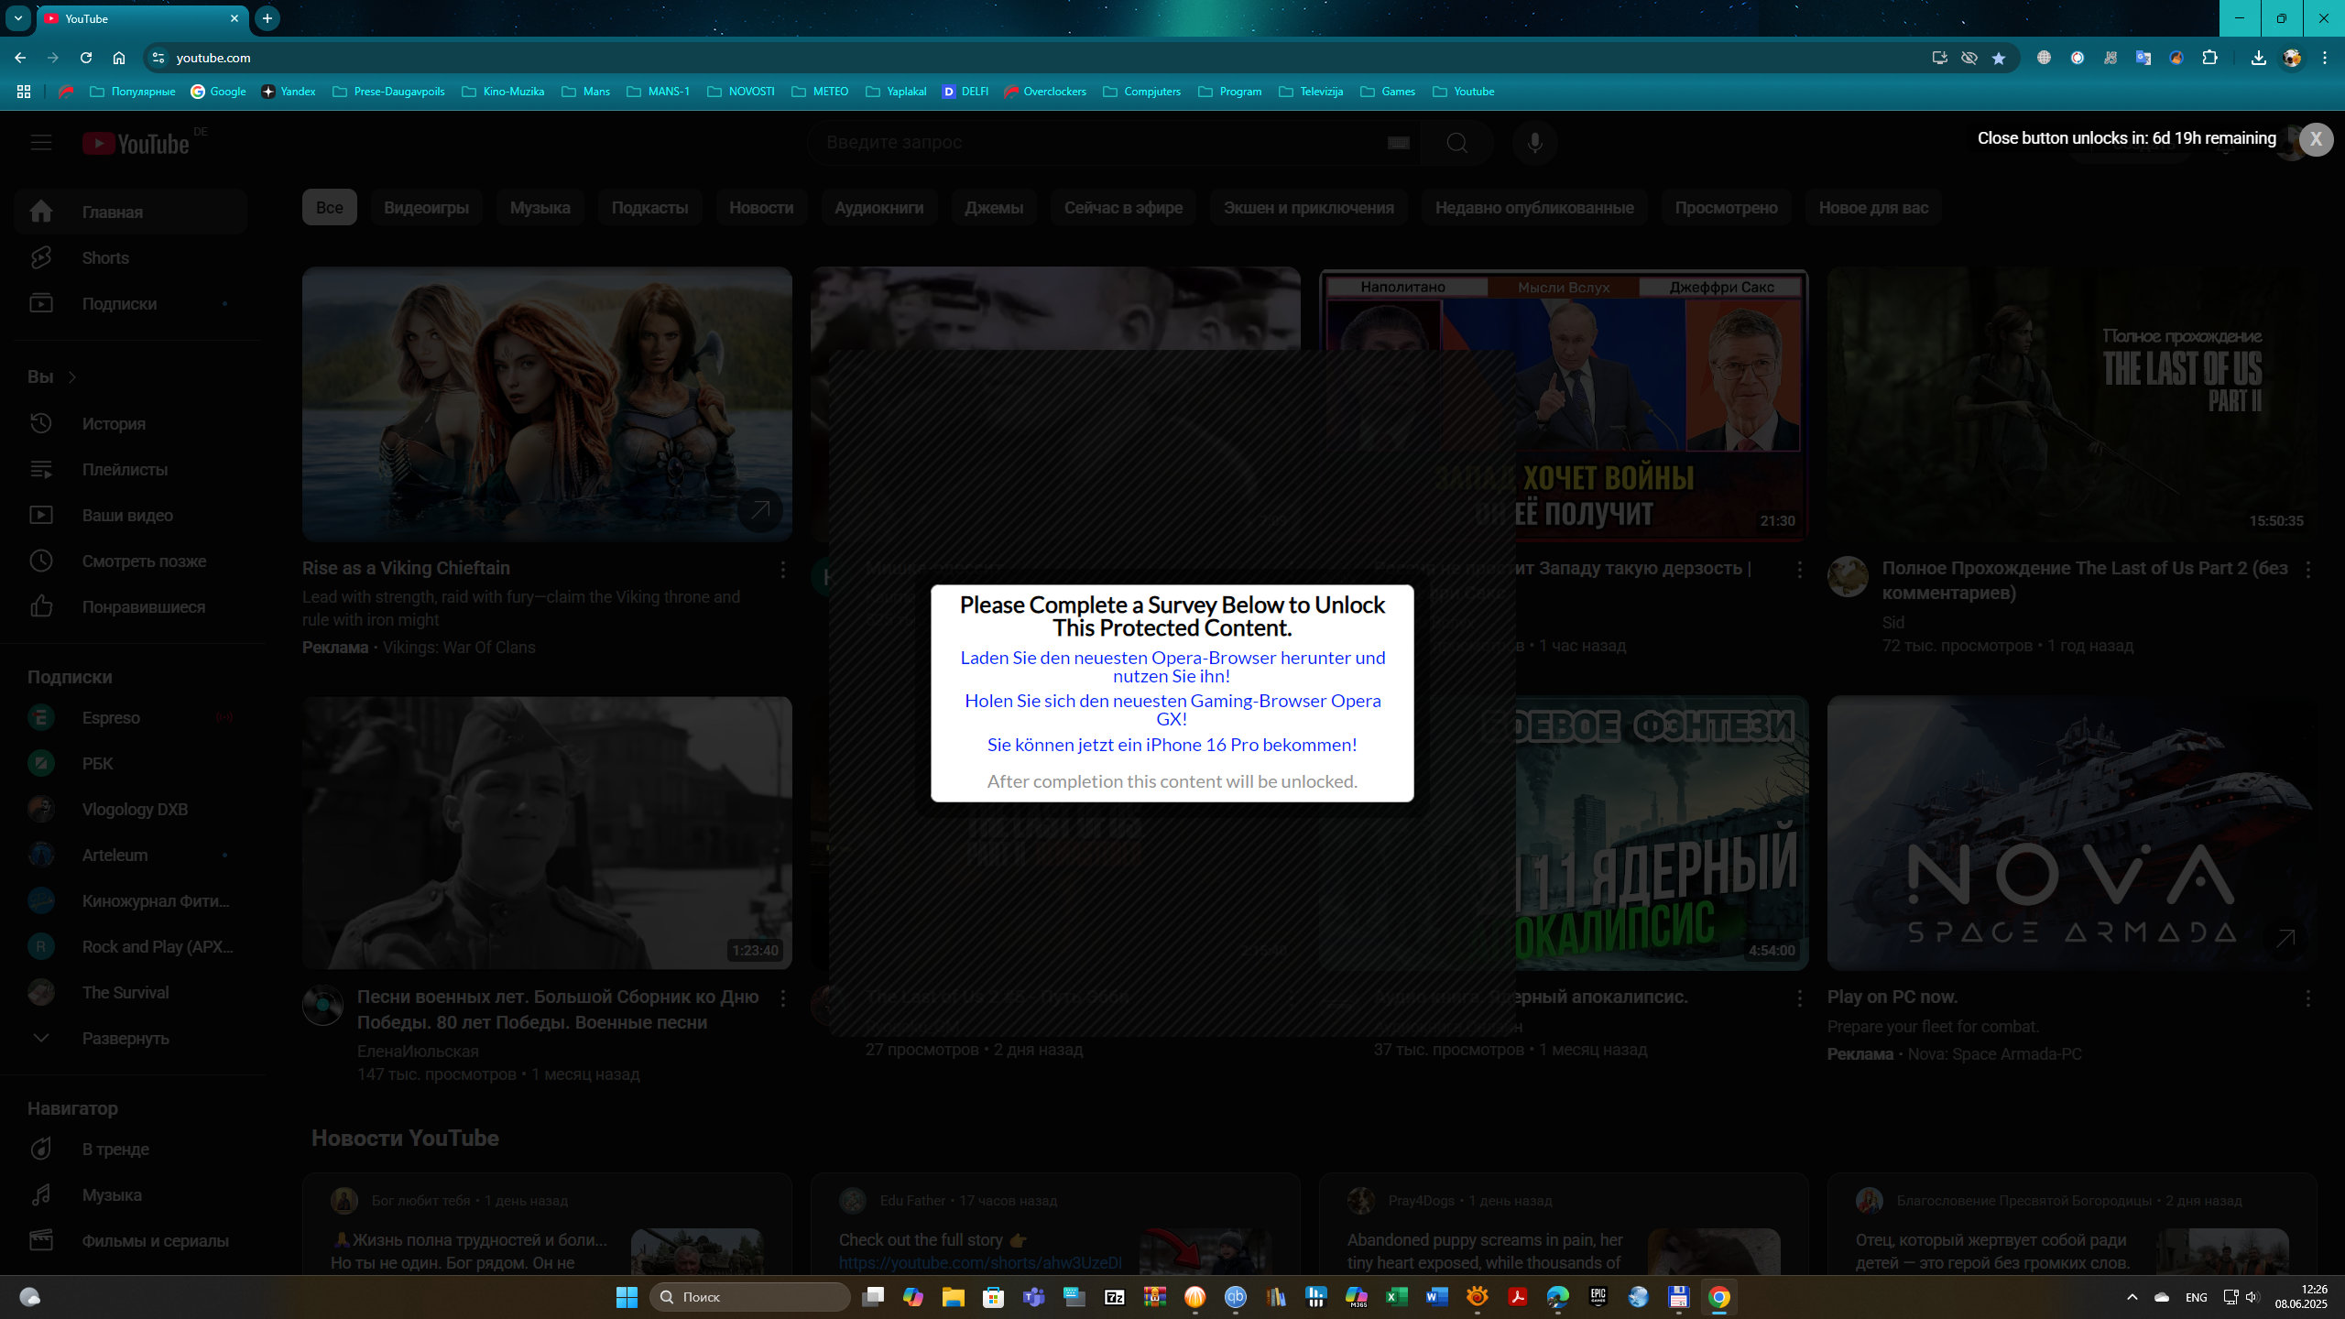Click the YouTube search magnifier button
Image resolution: width=2345 pixels, height=1319 pixels.
click(x=1456, y=143)
